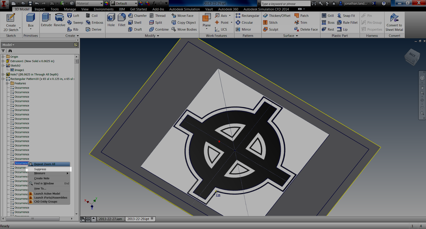Click How To... in context menu

pyautogui.click(x=49, y=189)
